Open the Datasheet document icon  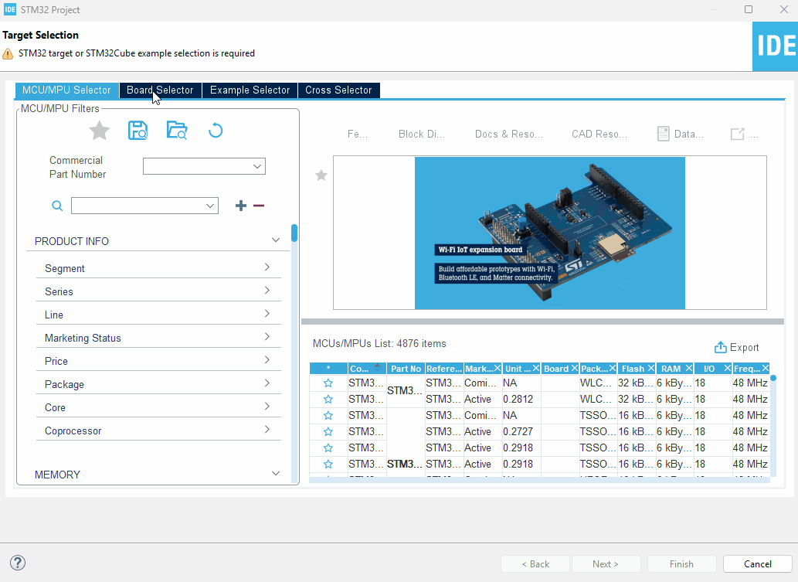(663, 133)
